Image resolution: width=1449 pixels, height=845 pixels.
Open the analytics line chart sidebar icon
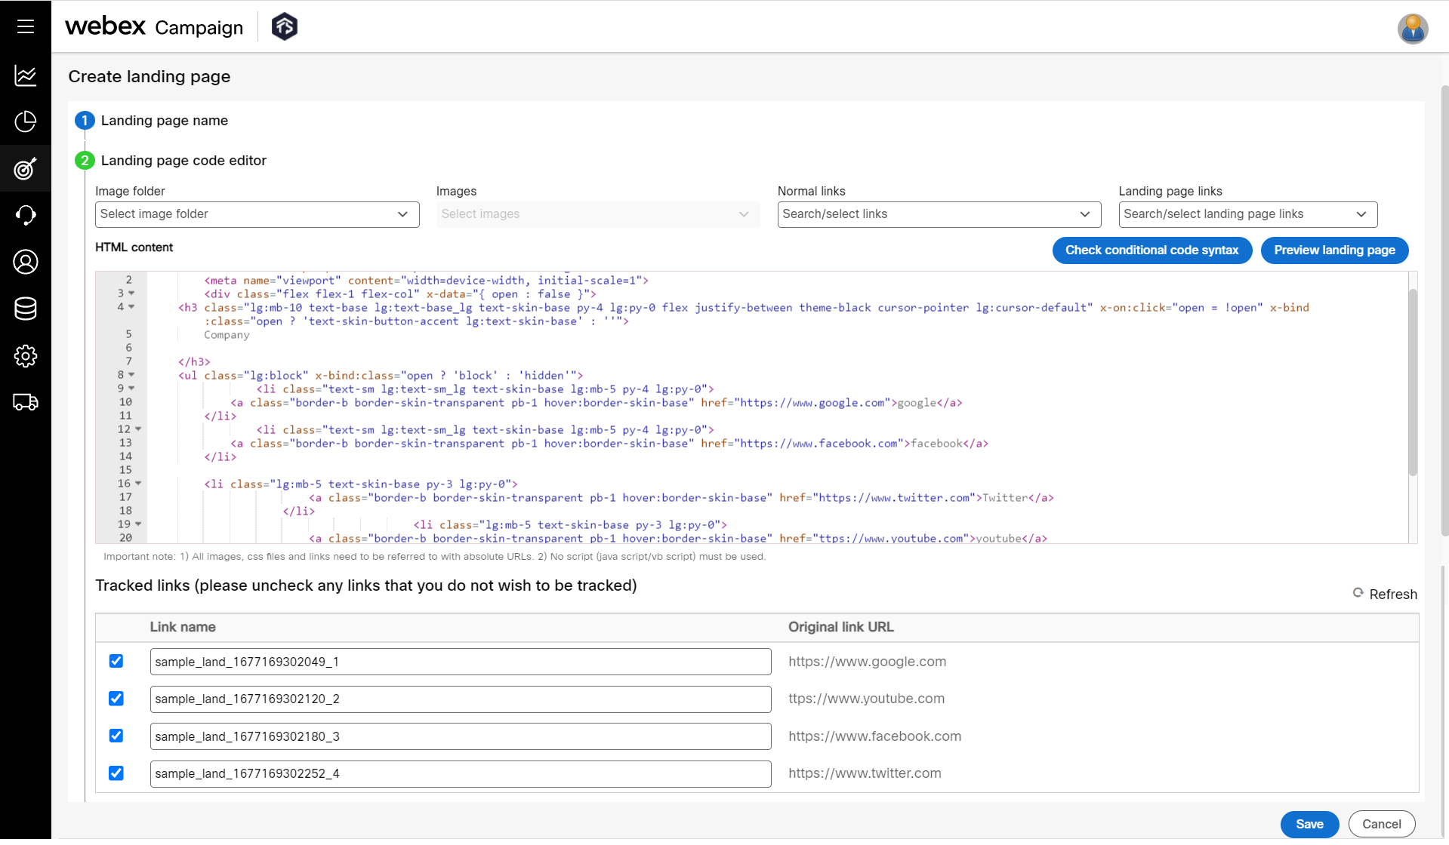click(26, 75)
